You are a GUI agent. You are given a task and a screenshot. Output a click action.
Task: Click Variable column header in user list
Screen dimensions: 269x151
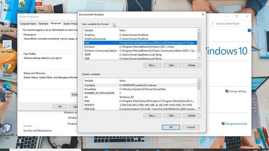pyautogui.click(x=100, y=30)
